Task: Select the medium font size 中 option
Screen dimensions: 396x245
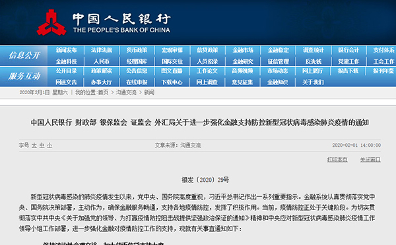Action: coord(42,146)
